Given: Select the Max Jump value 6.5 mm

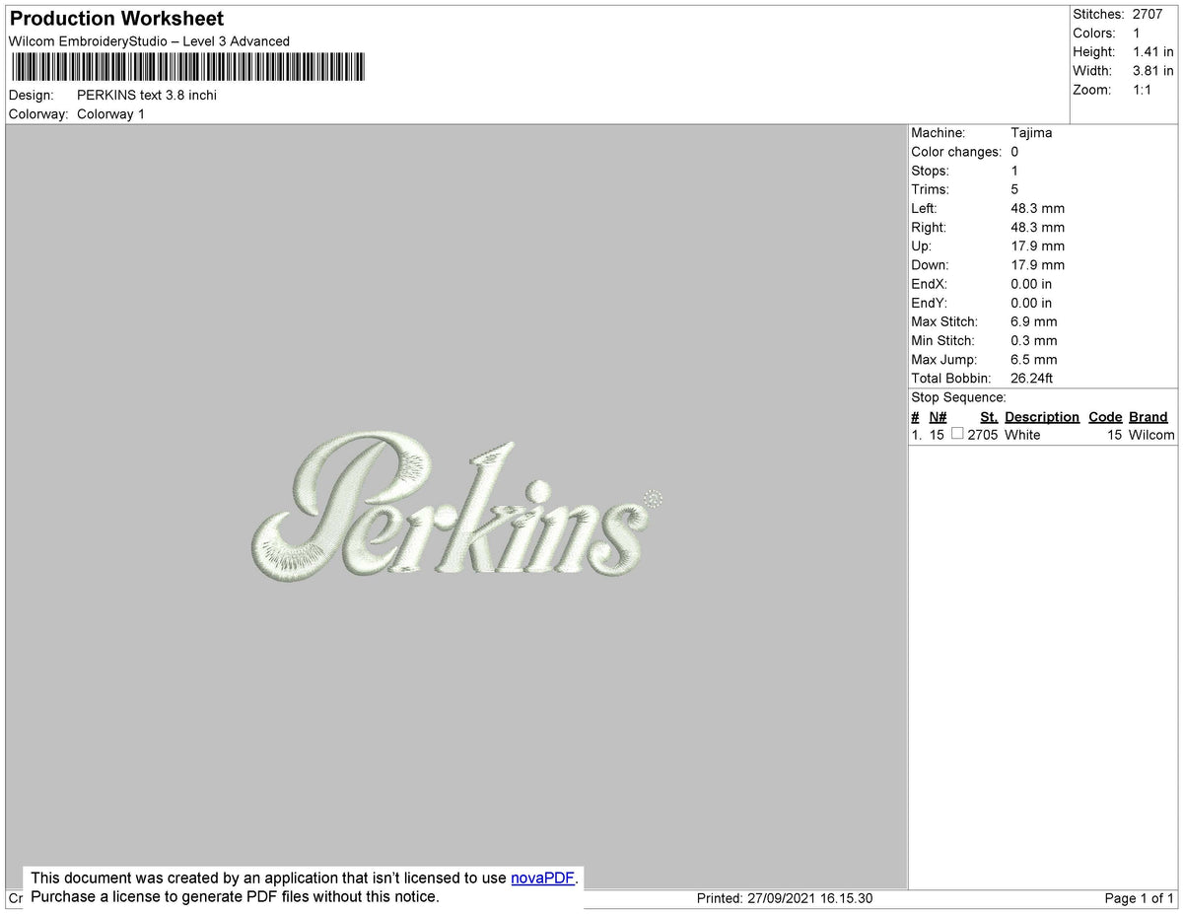Looking at the screenshot, I should click(x=1033, y=360).
